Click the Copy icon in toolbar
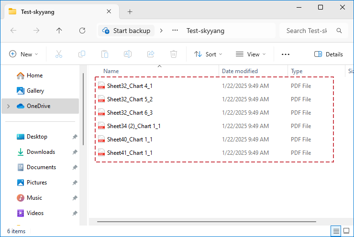 [x=82, y=54]
